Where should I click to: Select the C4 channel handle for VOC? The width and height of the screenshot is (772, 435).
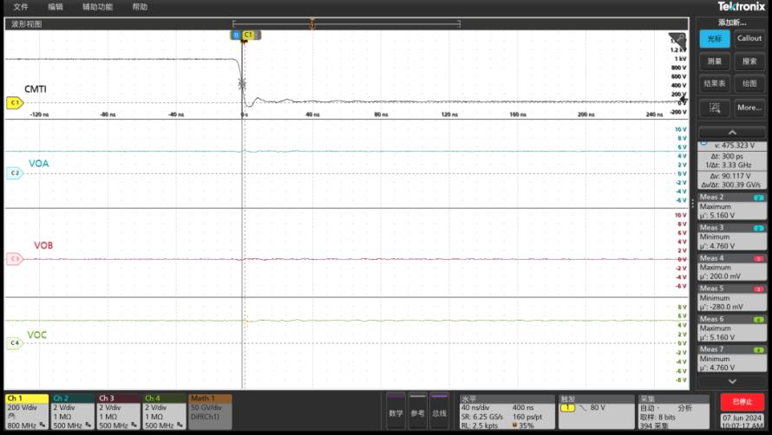(x=15, y=343)
